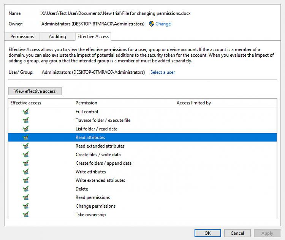This screenshot has height=240, width=285.
Task: Click the Select a user link
Action: [x=163, y=72]
